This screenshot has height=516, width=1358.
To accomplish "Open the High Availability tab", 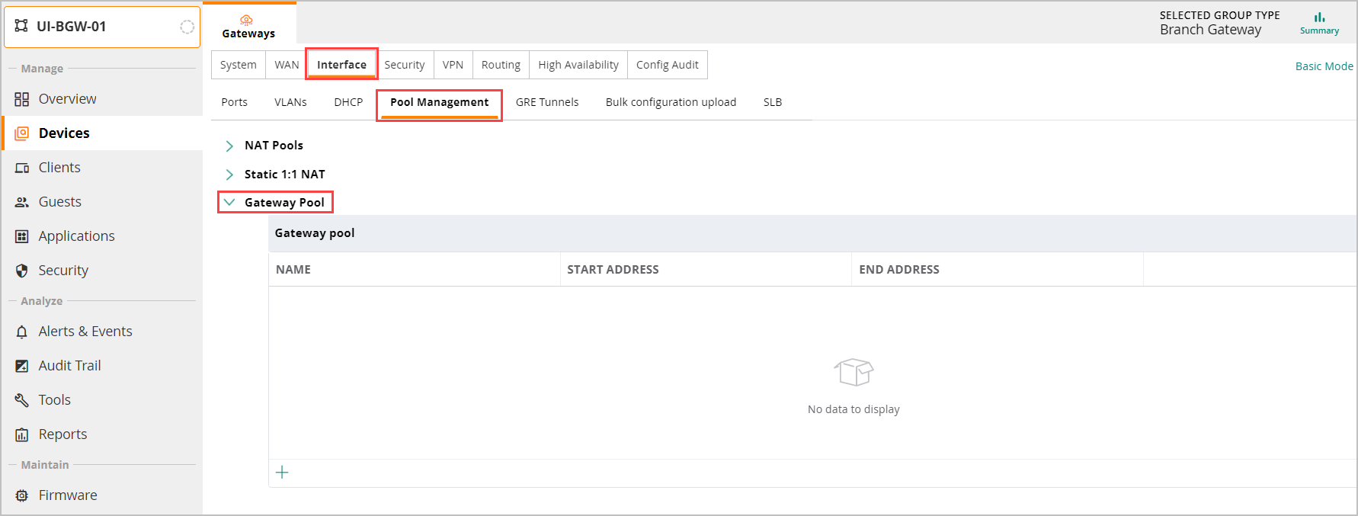I will pos(578,65).
